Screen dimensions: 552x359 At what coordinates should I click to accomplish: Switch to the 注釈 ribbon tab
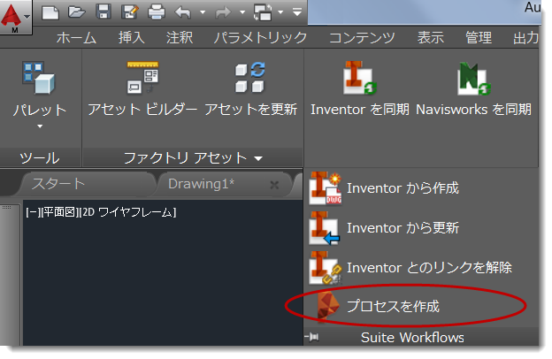[x=180, y=38]
